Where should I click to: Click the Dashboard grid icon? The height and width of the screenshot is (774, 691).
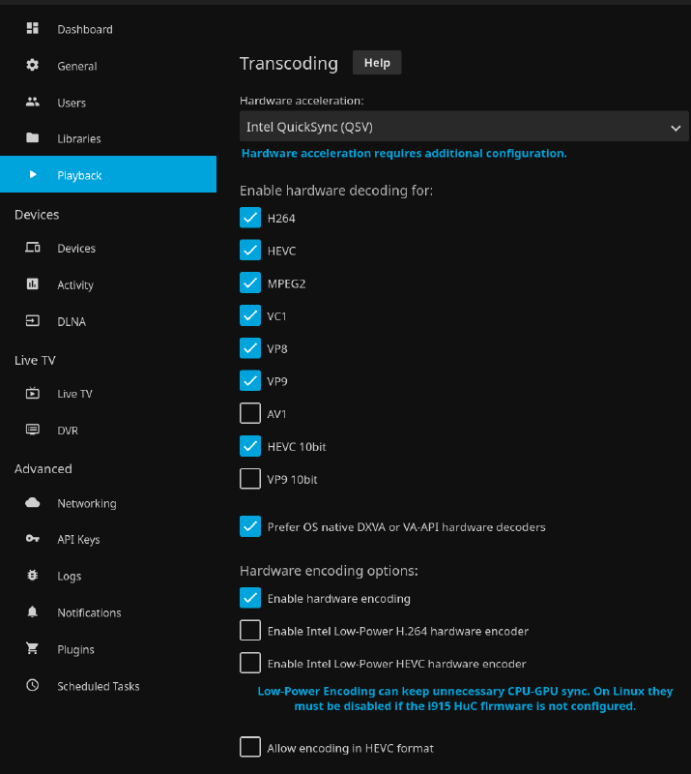click(x=33, y=29)
